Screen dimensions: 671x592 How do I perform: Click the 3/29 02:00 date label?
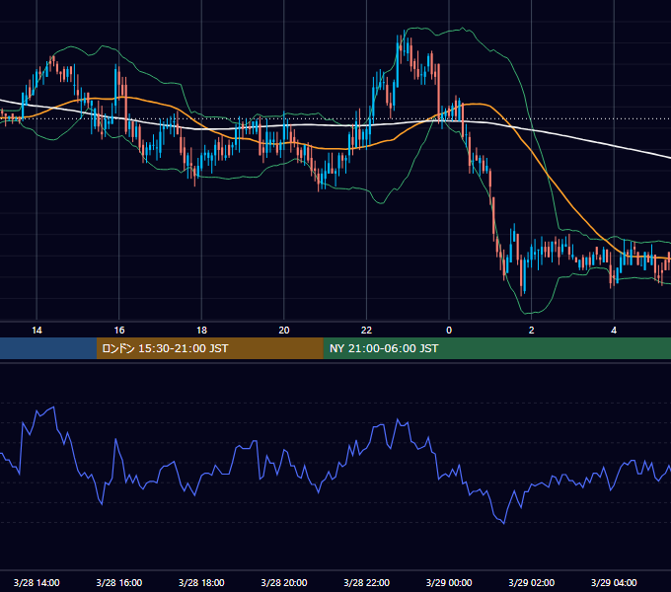coord(532,582)
